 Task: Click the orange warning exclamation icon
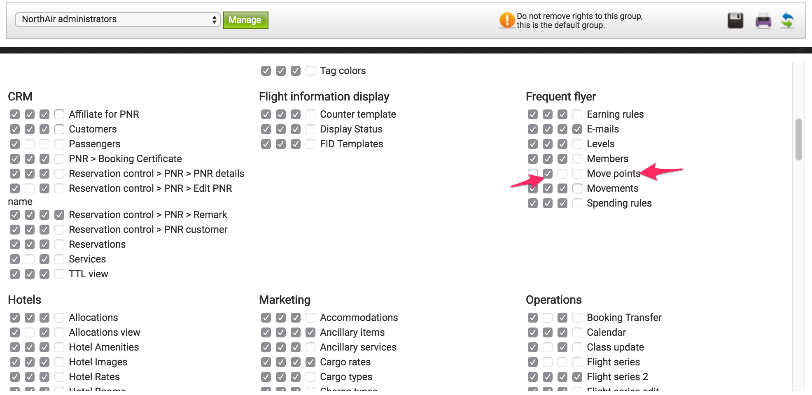point(507,20)
